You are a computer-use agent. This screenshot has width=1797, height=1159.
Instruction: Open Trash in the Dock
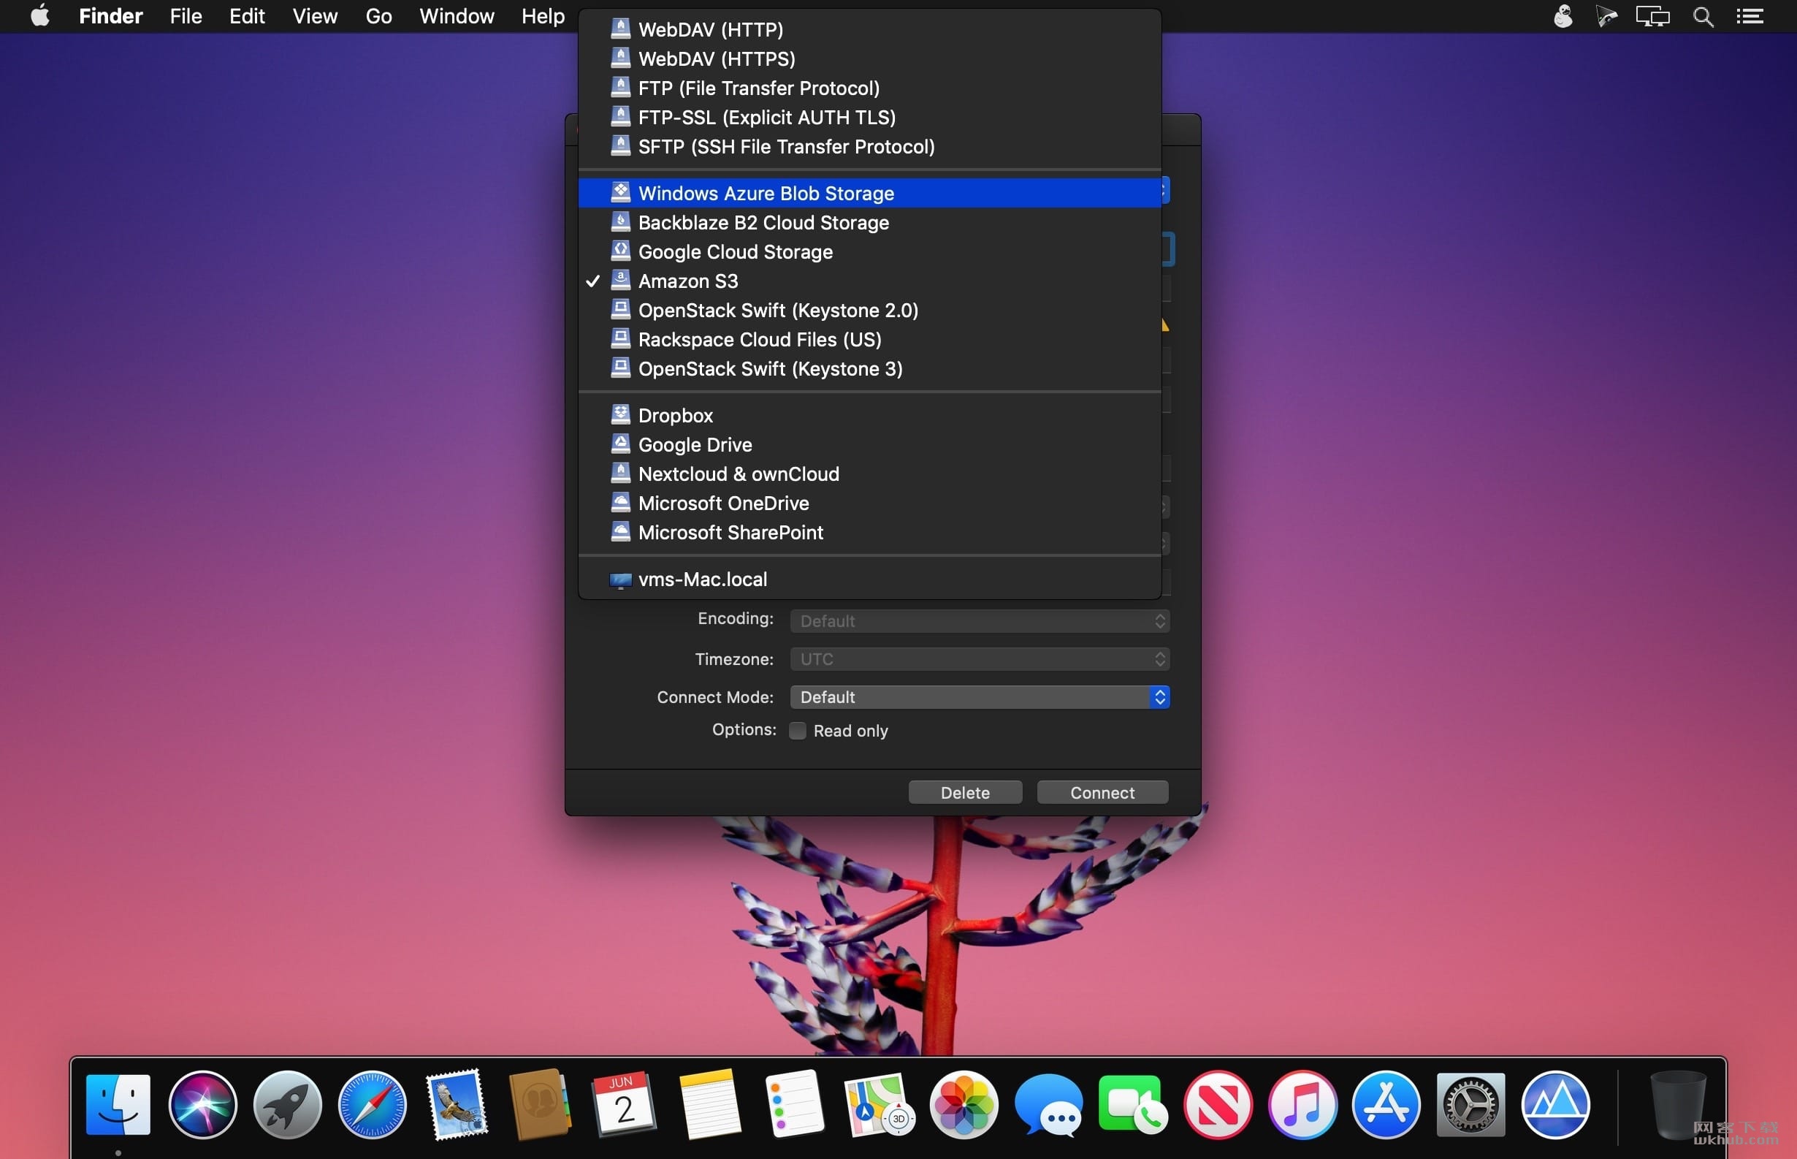pos(1677,1104)
